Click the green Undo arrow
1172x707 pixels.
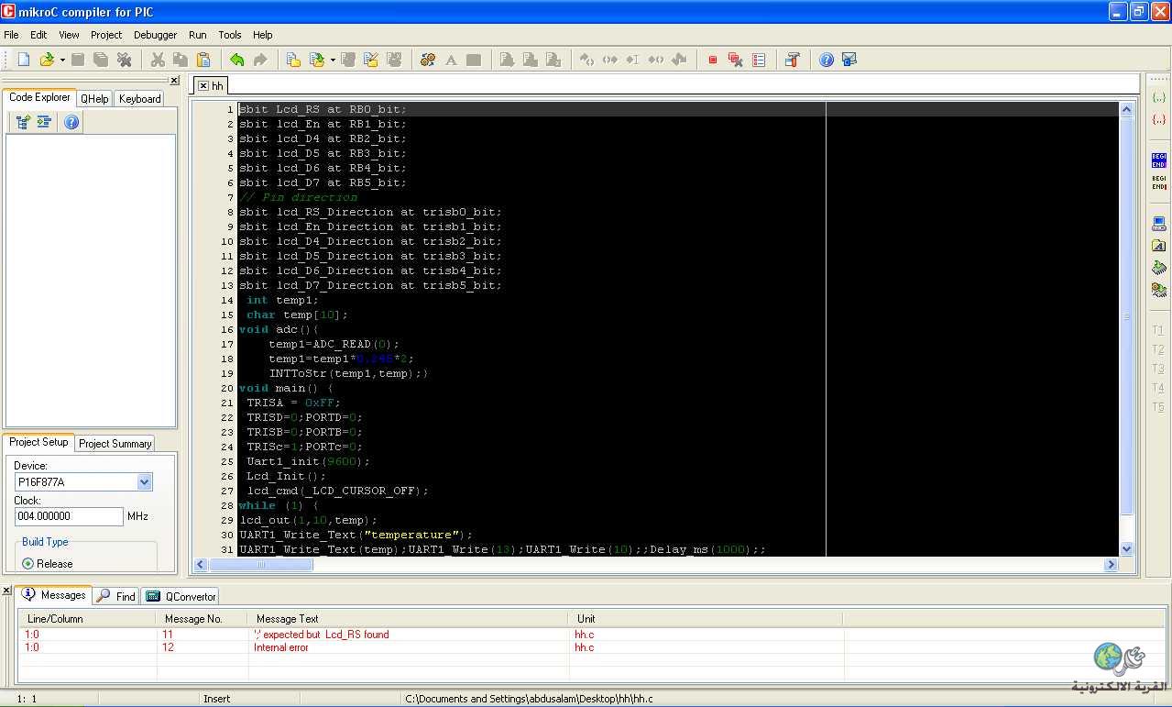237,60
